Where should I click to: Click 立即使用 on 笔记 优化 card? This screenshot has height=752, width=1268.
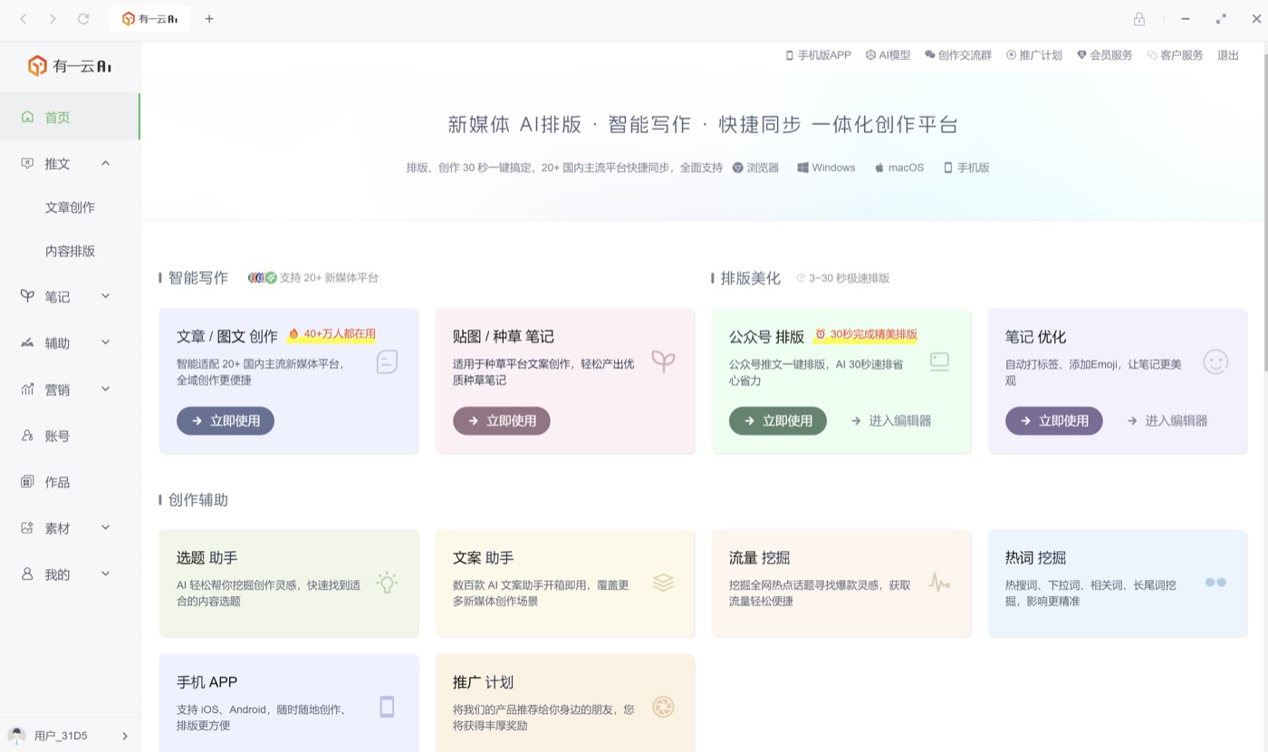(1054, 420)
